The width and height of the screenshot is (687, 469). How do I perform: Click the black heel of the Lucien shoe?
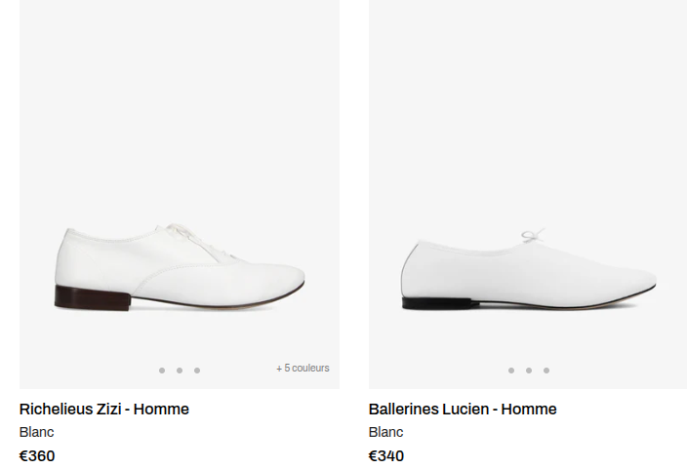tap(429, 303)
